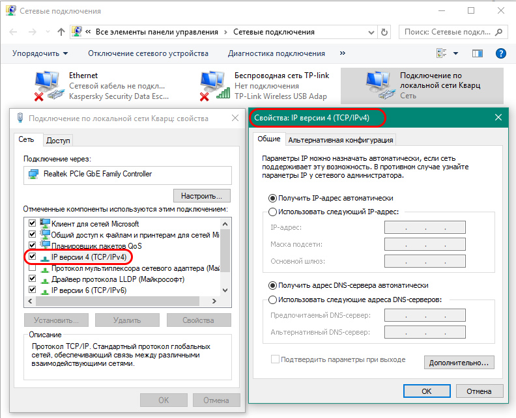Image resolution: width=516 pixels, height=418 pixels.
Task: Select Клиент для сетей Microsoft icon
Action: pyautogui.click(x=45, y=223)
